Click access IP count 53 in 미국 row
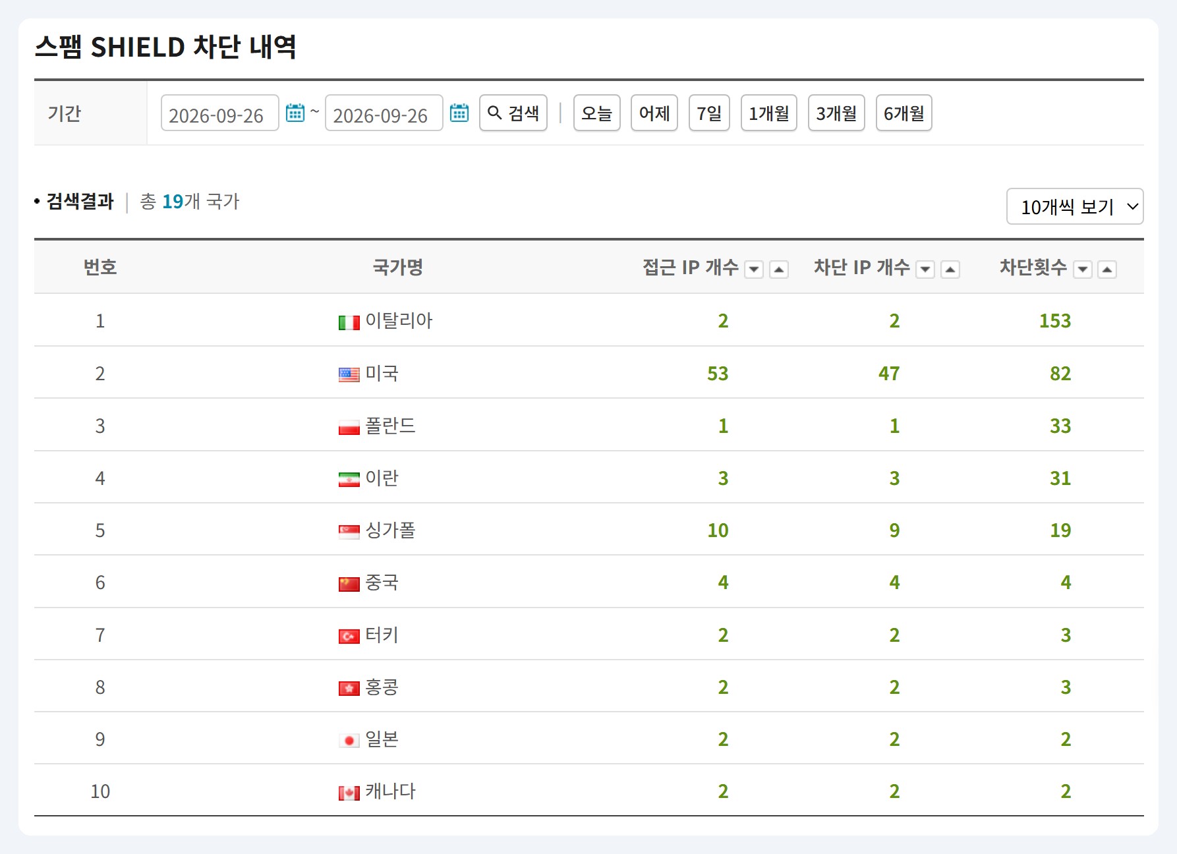Image resolution: width=1177 pixels, height=854 pixels. pyautogui.click(x=718, y=374)
